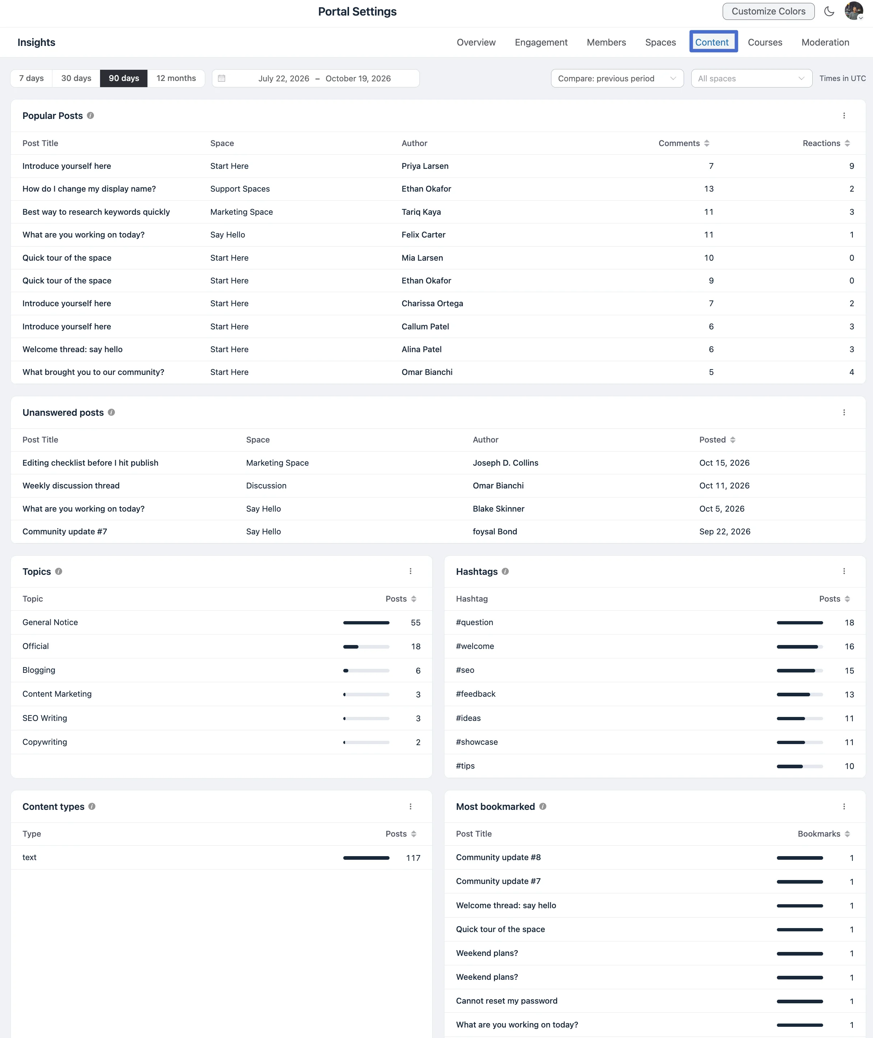Open calendar icon in date range field

click(222, 78)
